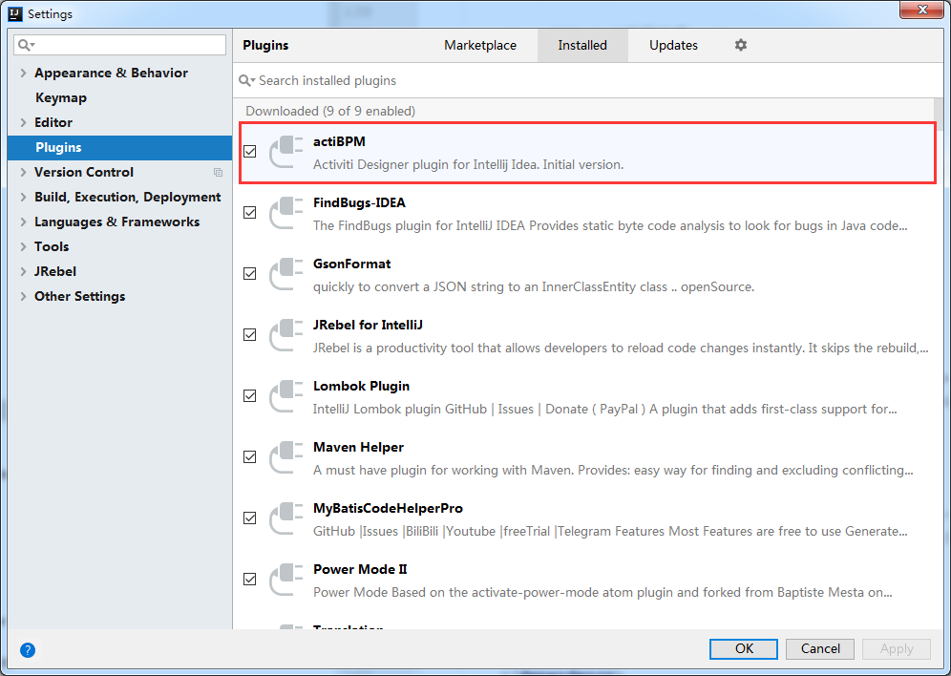Viewport: 951px width, 676px height.
Task: Select the MyBatisCodeHelperPro plugin name
Action: 388,508
